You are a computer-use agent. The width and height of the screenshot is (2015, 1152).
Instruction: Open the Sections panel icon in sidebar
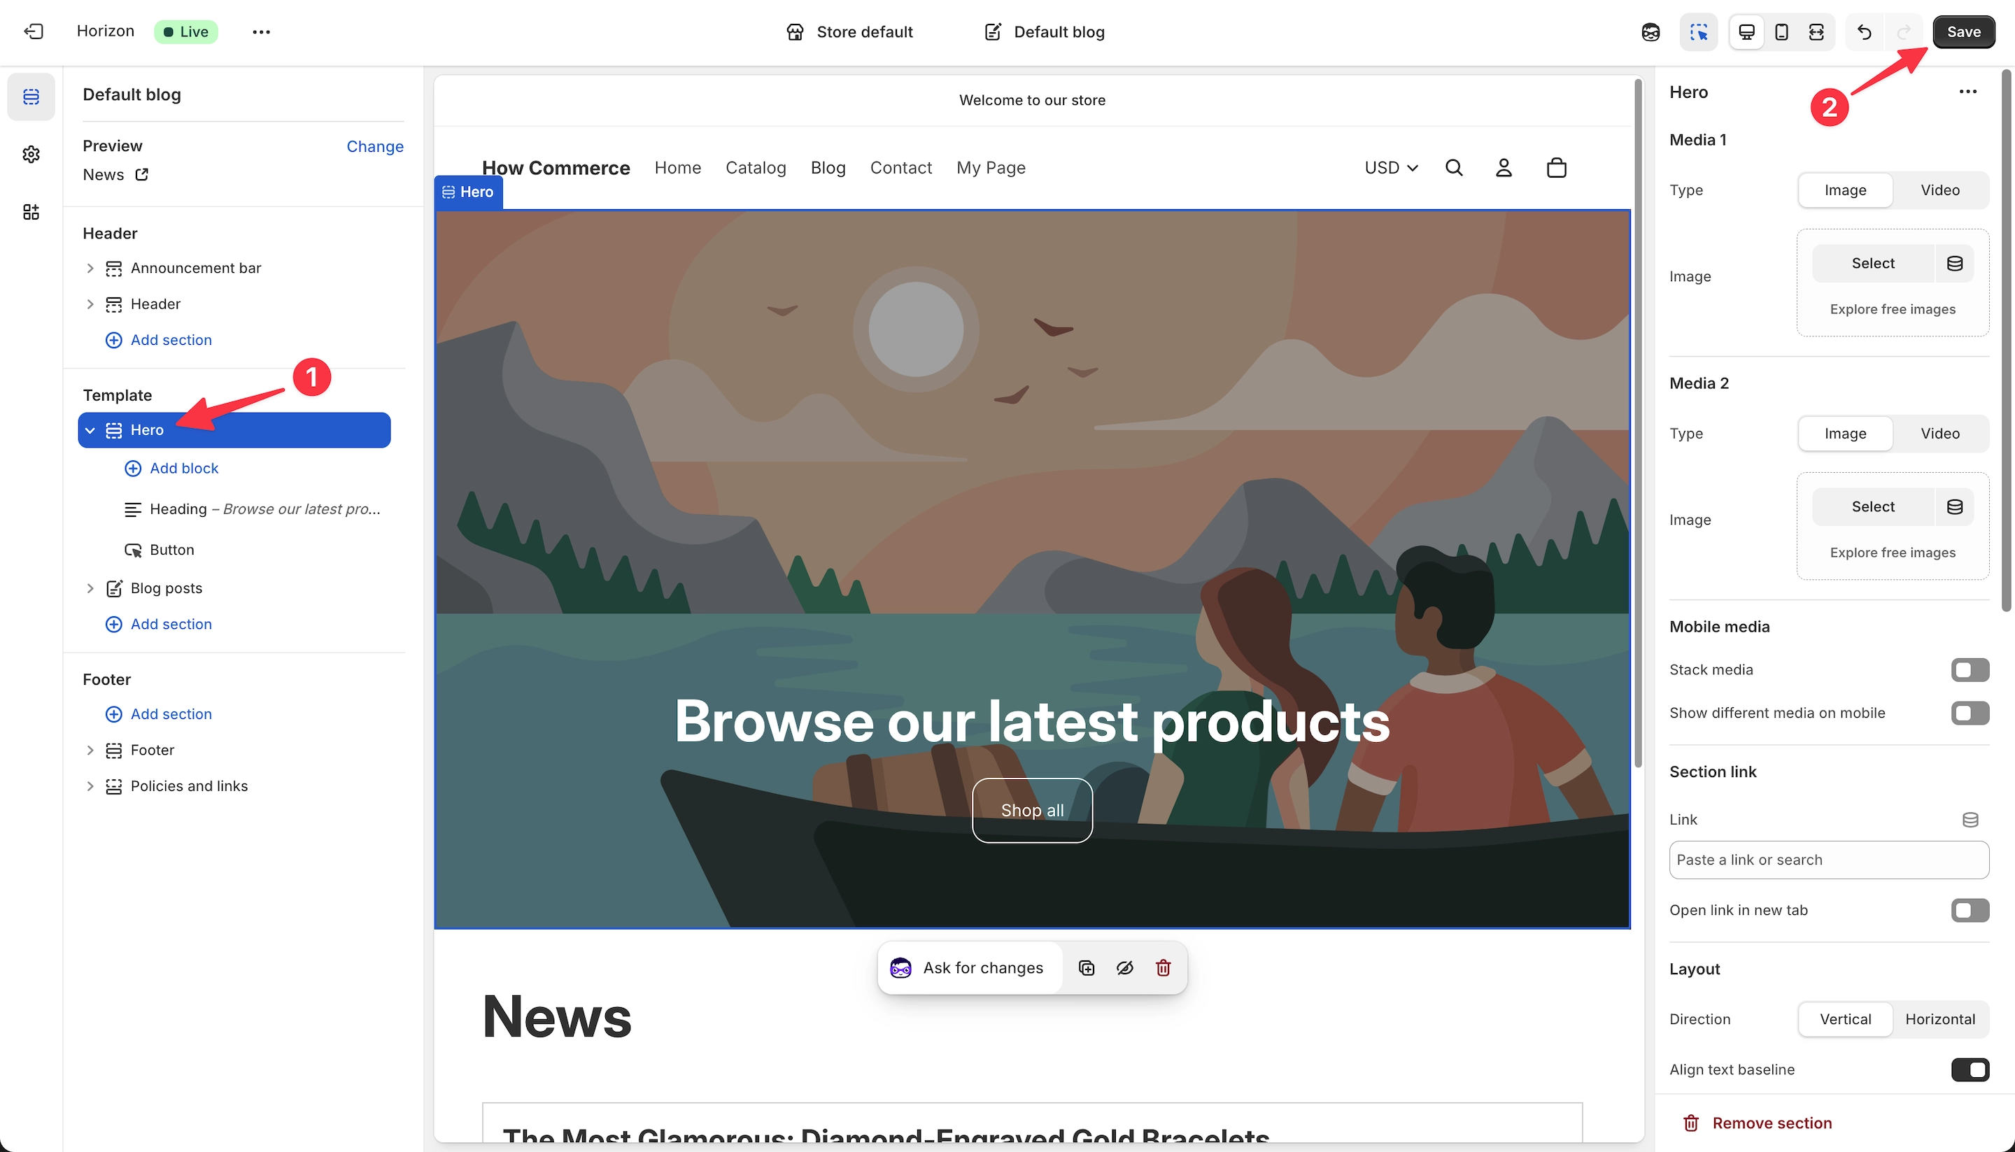click(31, 97)
